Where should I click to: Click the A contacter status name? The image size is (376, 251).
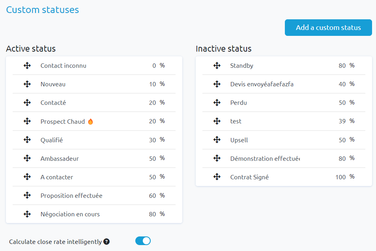56,177
